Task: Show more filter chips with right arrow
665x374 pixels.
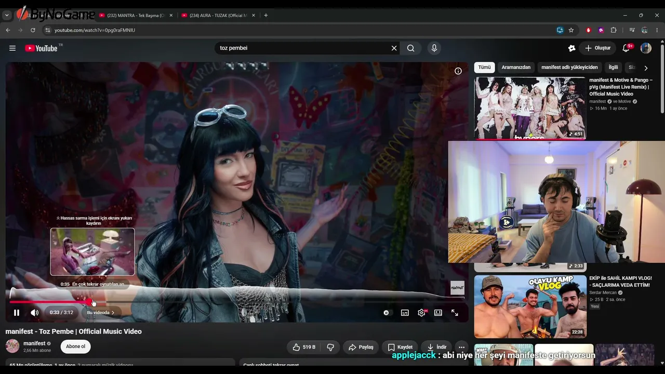Action: coord(646,68)
